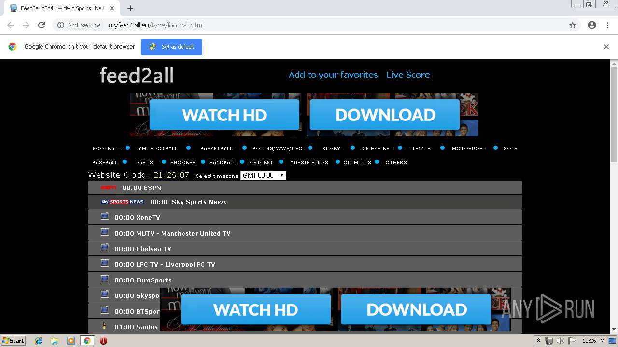Click page scrollbar down arrow
Viewport: 618px width, 347px height.
coord(614,330)
